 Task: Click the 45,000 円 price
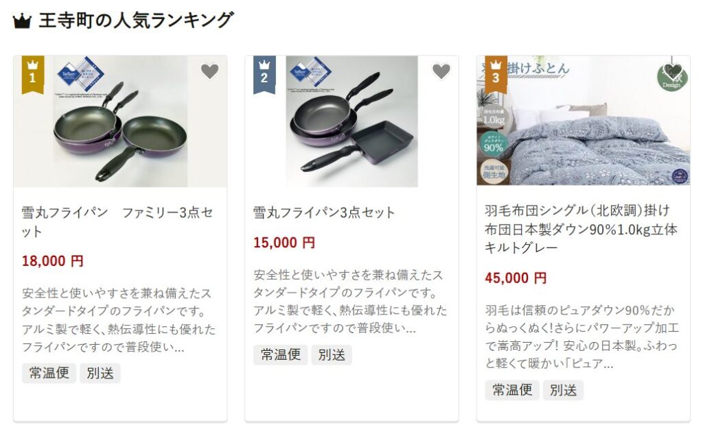coord(516,278)
